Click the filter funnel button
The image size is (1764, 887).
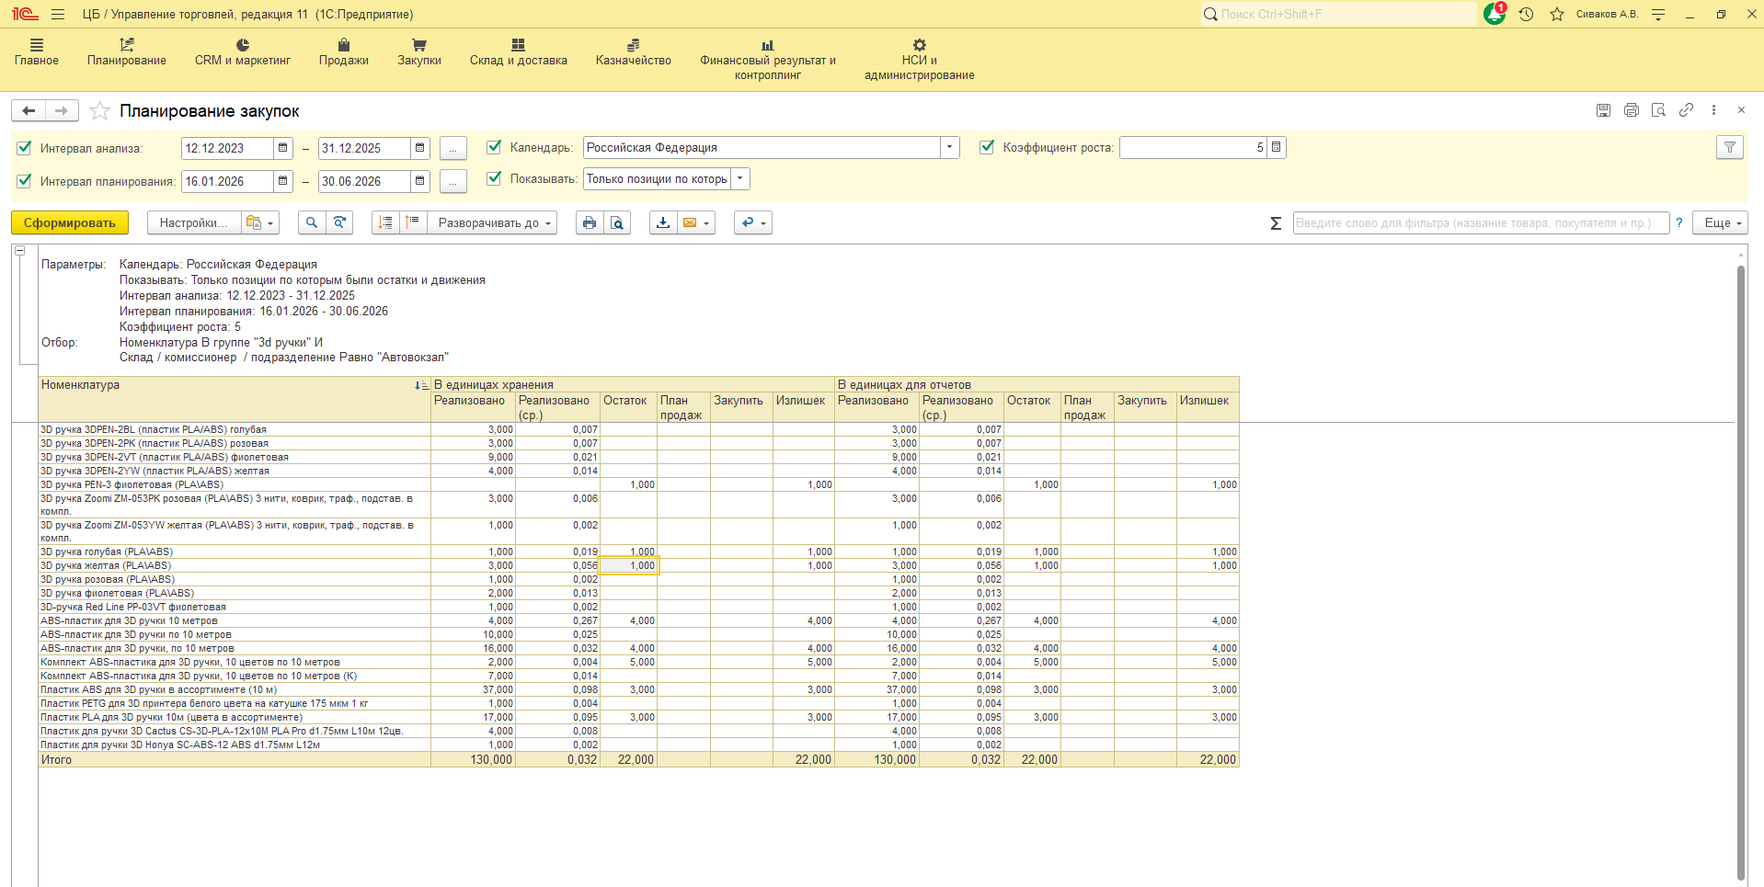1729,147
